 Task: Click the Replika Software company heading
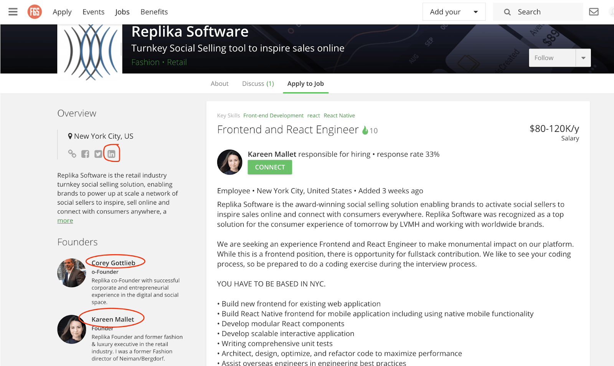(x=190, y=32)
